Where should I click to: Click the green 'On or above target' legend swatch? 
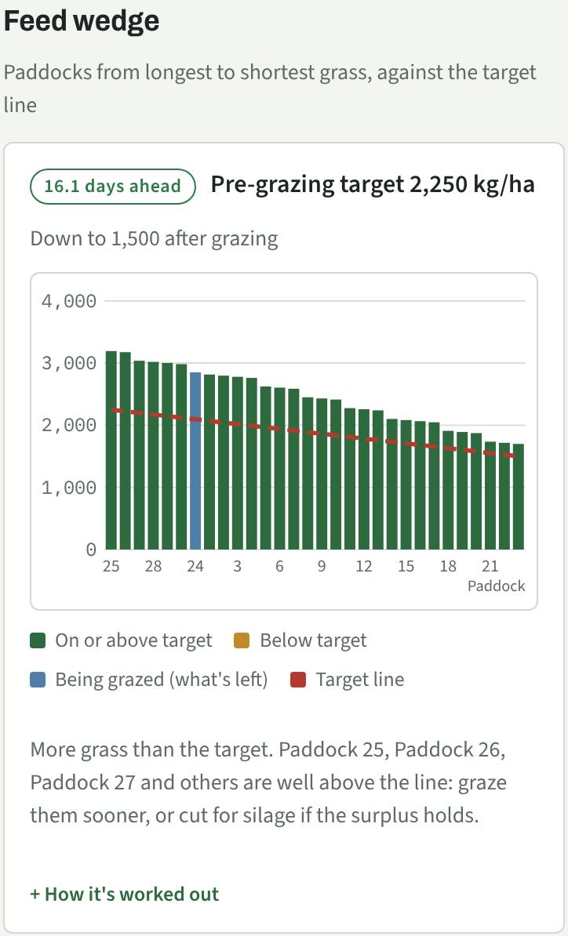(x=38, y=641)
